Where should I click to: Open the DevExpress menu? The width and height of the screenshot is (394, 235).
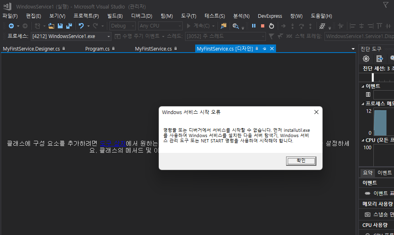pos(270,16)
